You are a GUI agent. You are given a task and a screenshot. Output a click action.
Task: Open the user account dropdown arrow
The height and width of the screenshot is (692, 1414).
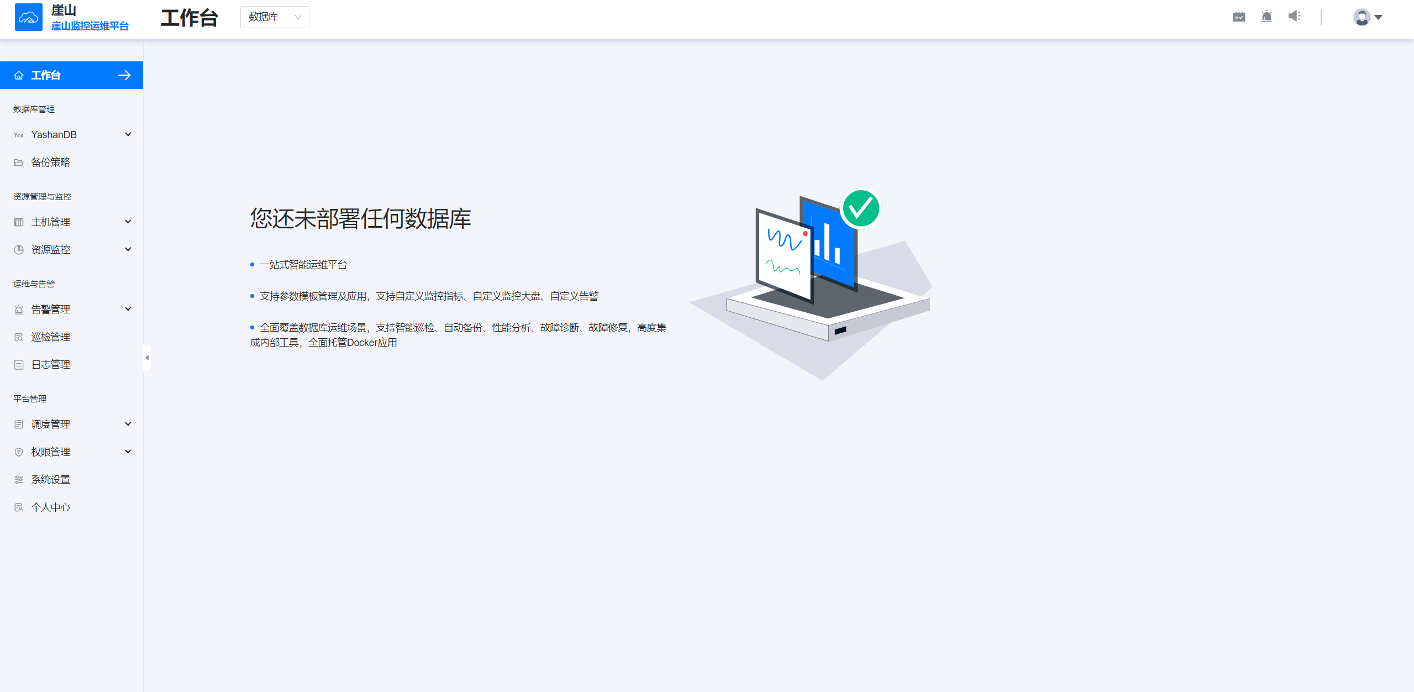pyautogui.click(x=1379, y=17)
